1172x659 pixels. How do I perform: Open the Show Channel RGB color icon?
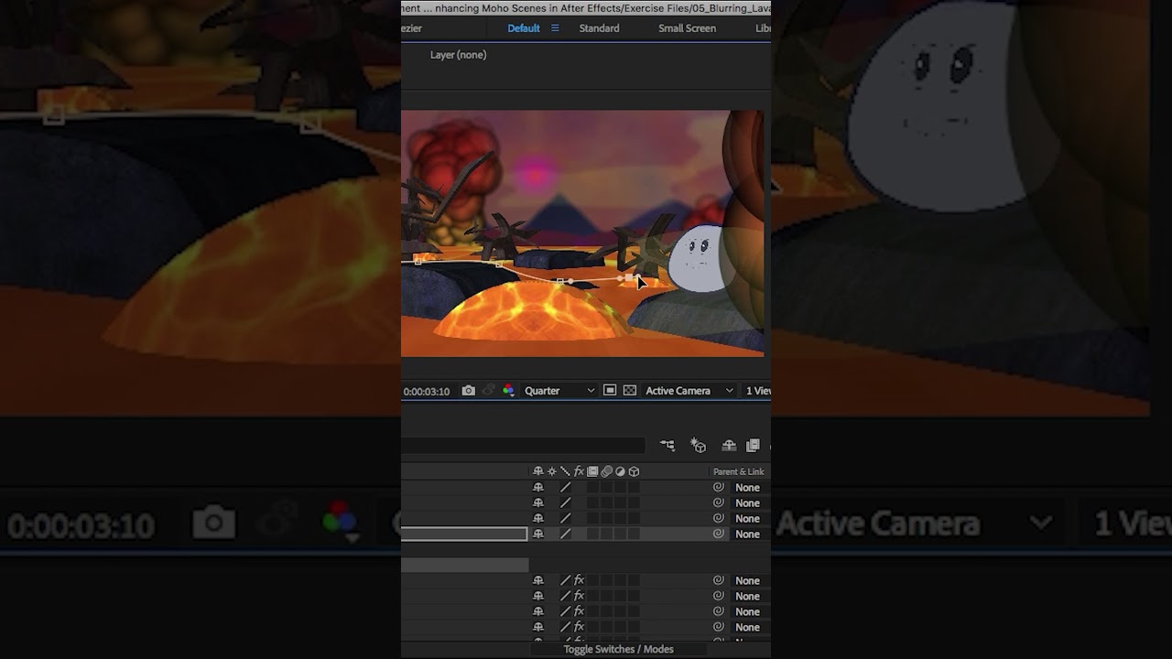[x=508, y=391]
